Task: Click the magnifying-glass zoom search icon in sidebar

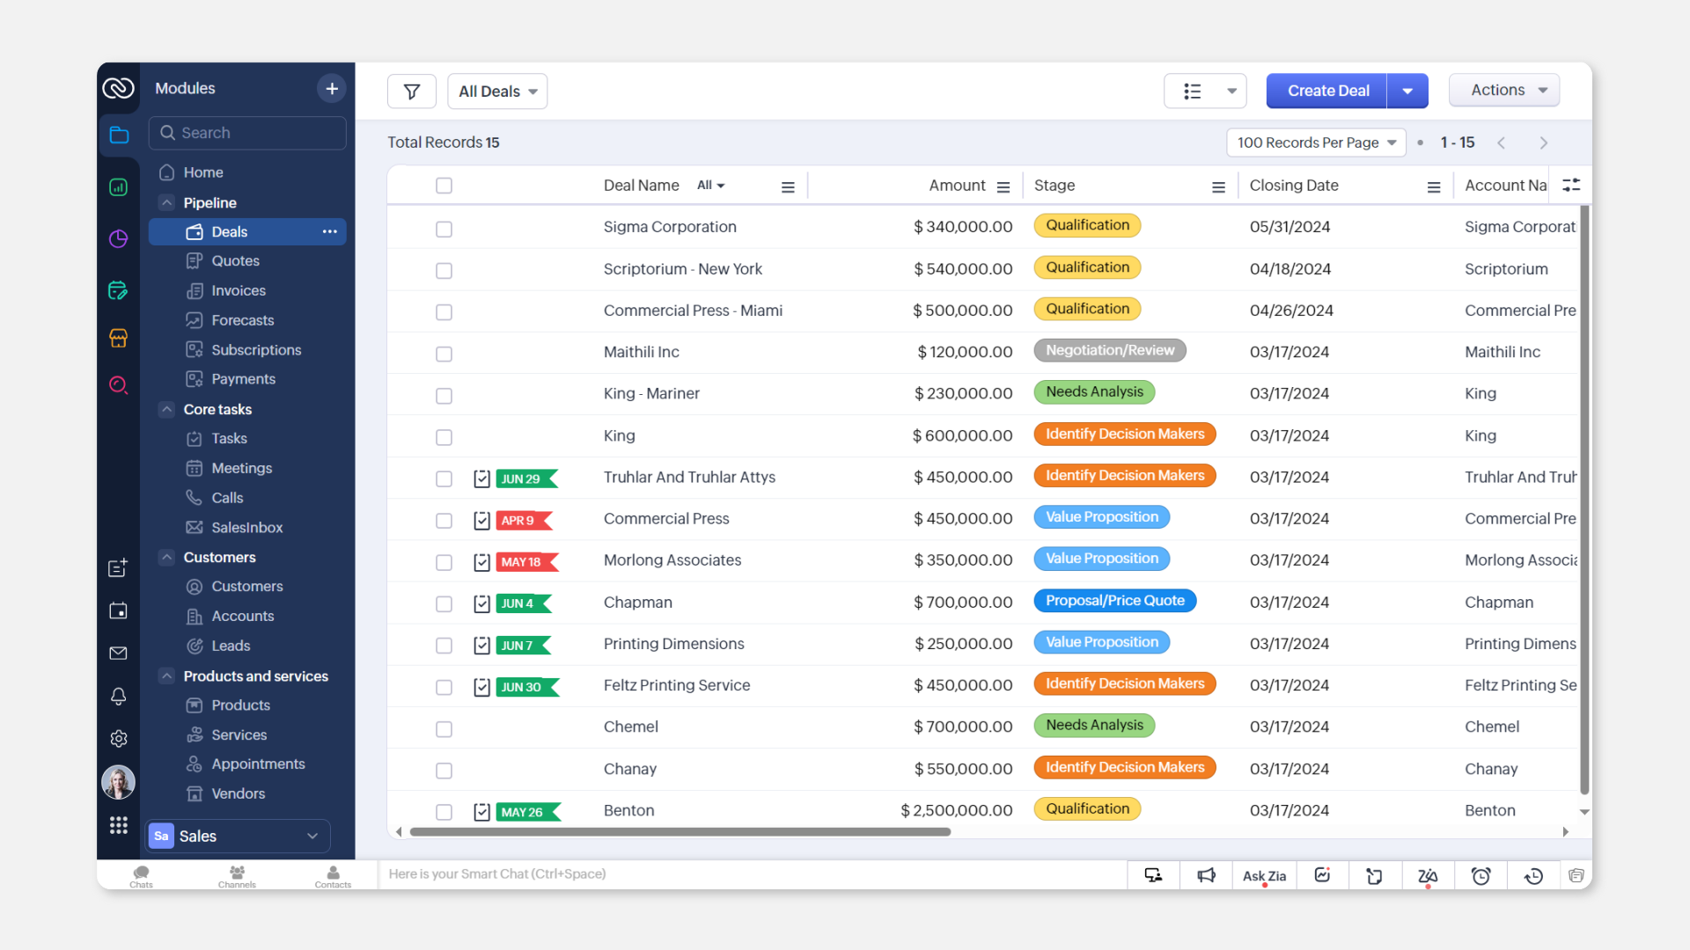Action: 119,384
